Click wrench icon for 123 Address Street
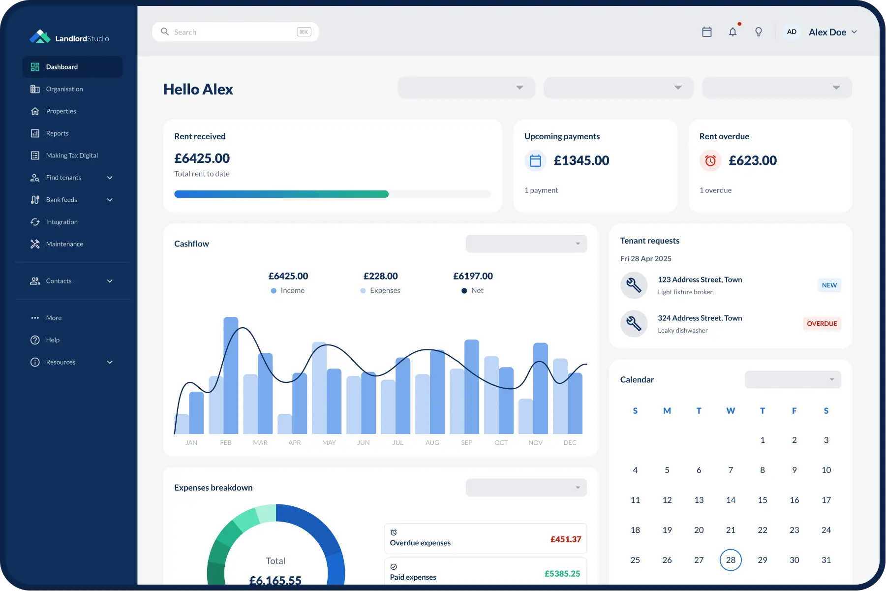This screenshot has width=886, height=591. pyautogui.click(x=634, y=285)
